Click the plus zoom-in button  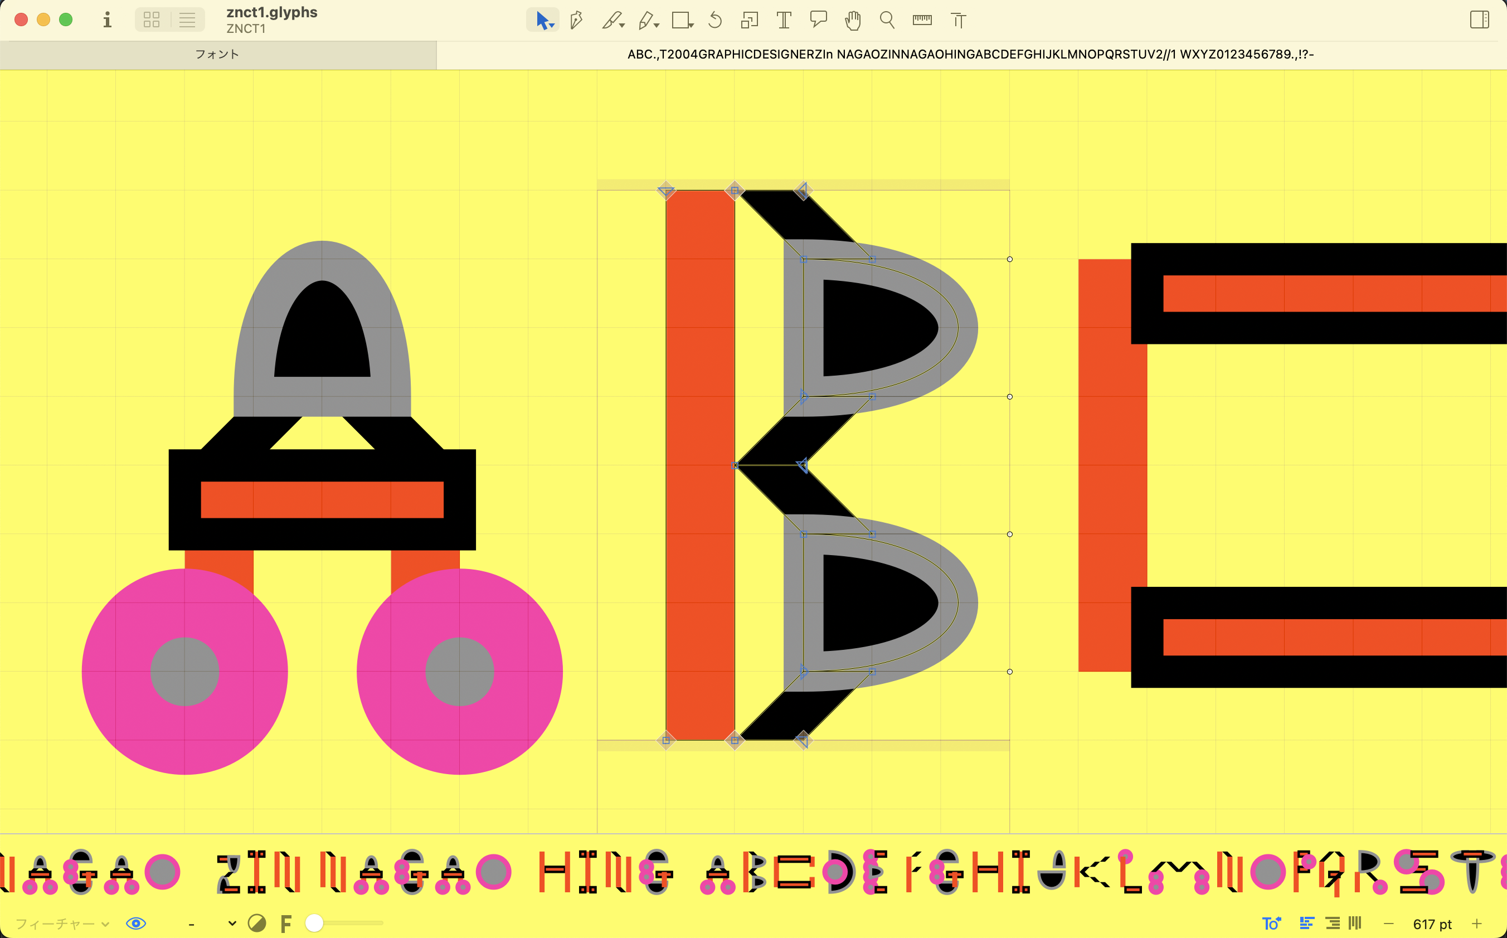1476,923
